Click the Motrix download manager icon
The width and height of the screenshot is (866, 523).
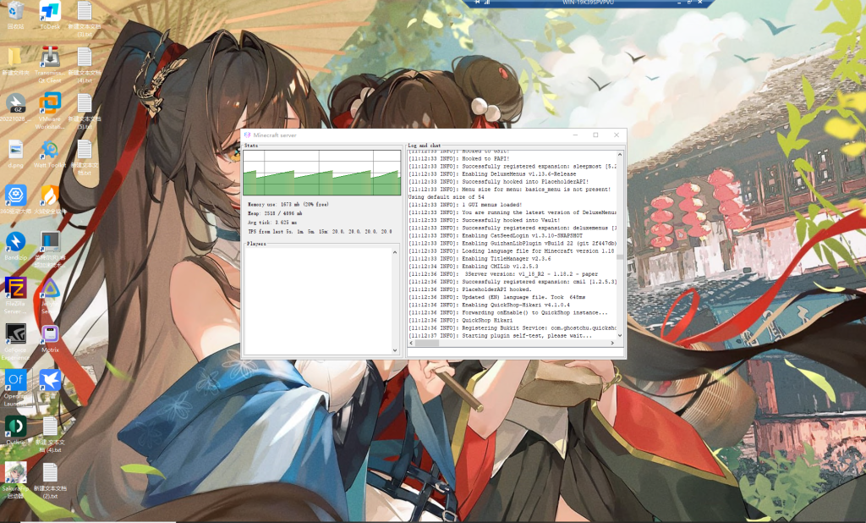click(50, 333)
